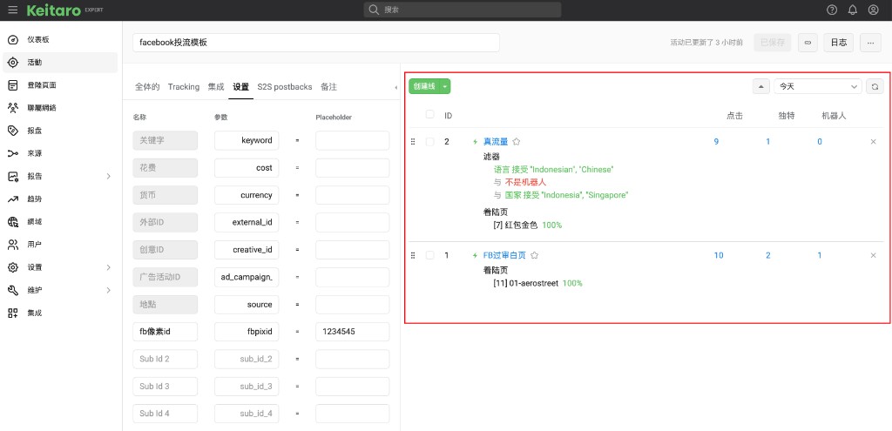Click the 创建线 green button
This screenshot has width=892, height=431.
click(424, 86)
